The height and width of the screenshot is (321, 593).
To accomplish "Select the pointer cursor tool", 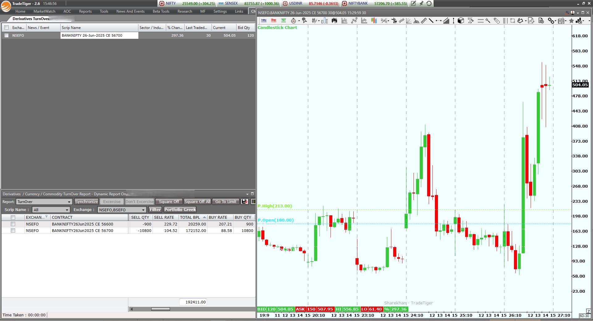I will [x=304, y=20].
